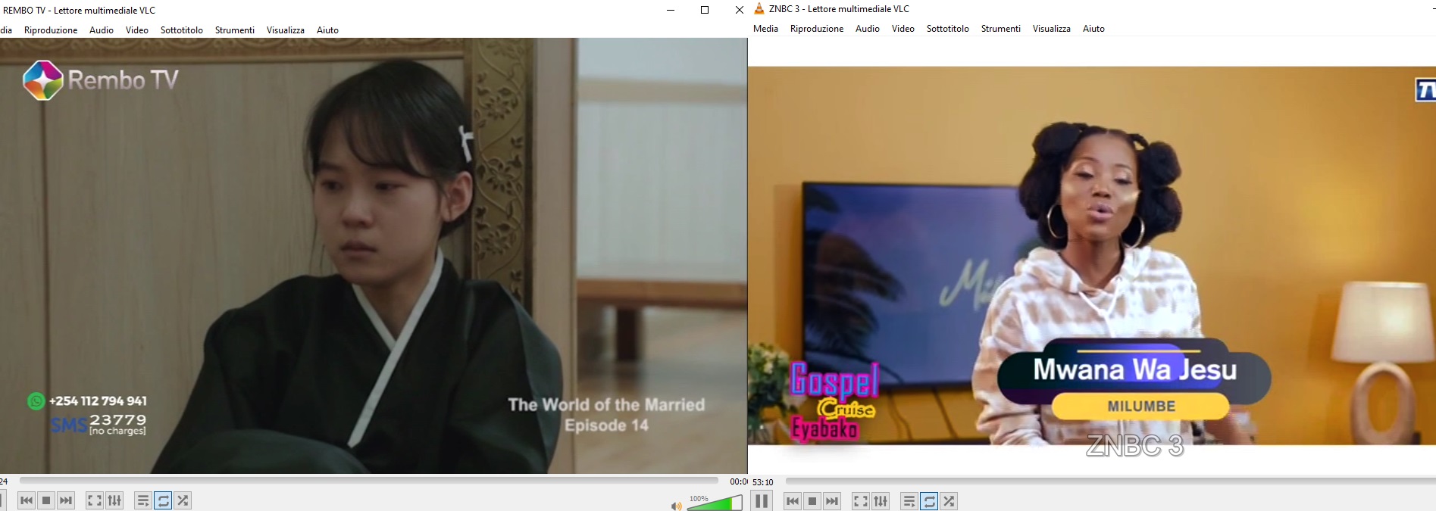This screenshot has height=511, width=1436.
Task: Open Strumenti menu in REMBO TV window
Action: (x=235, y=30)
